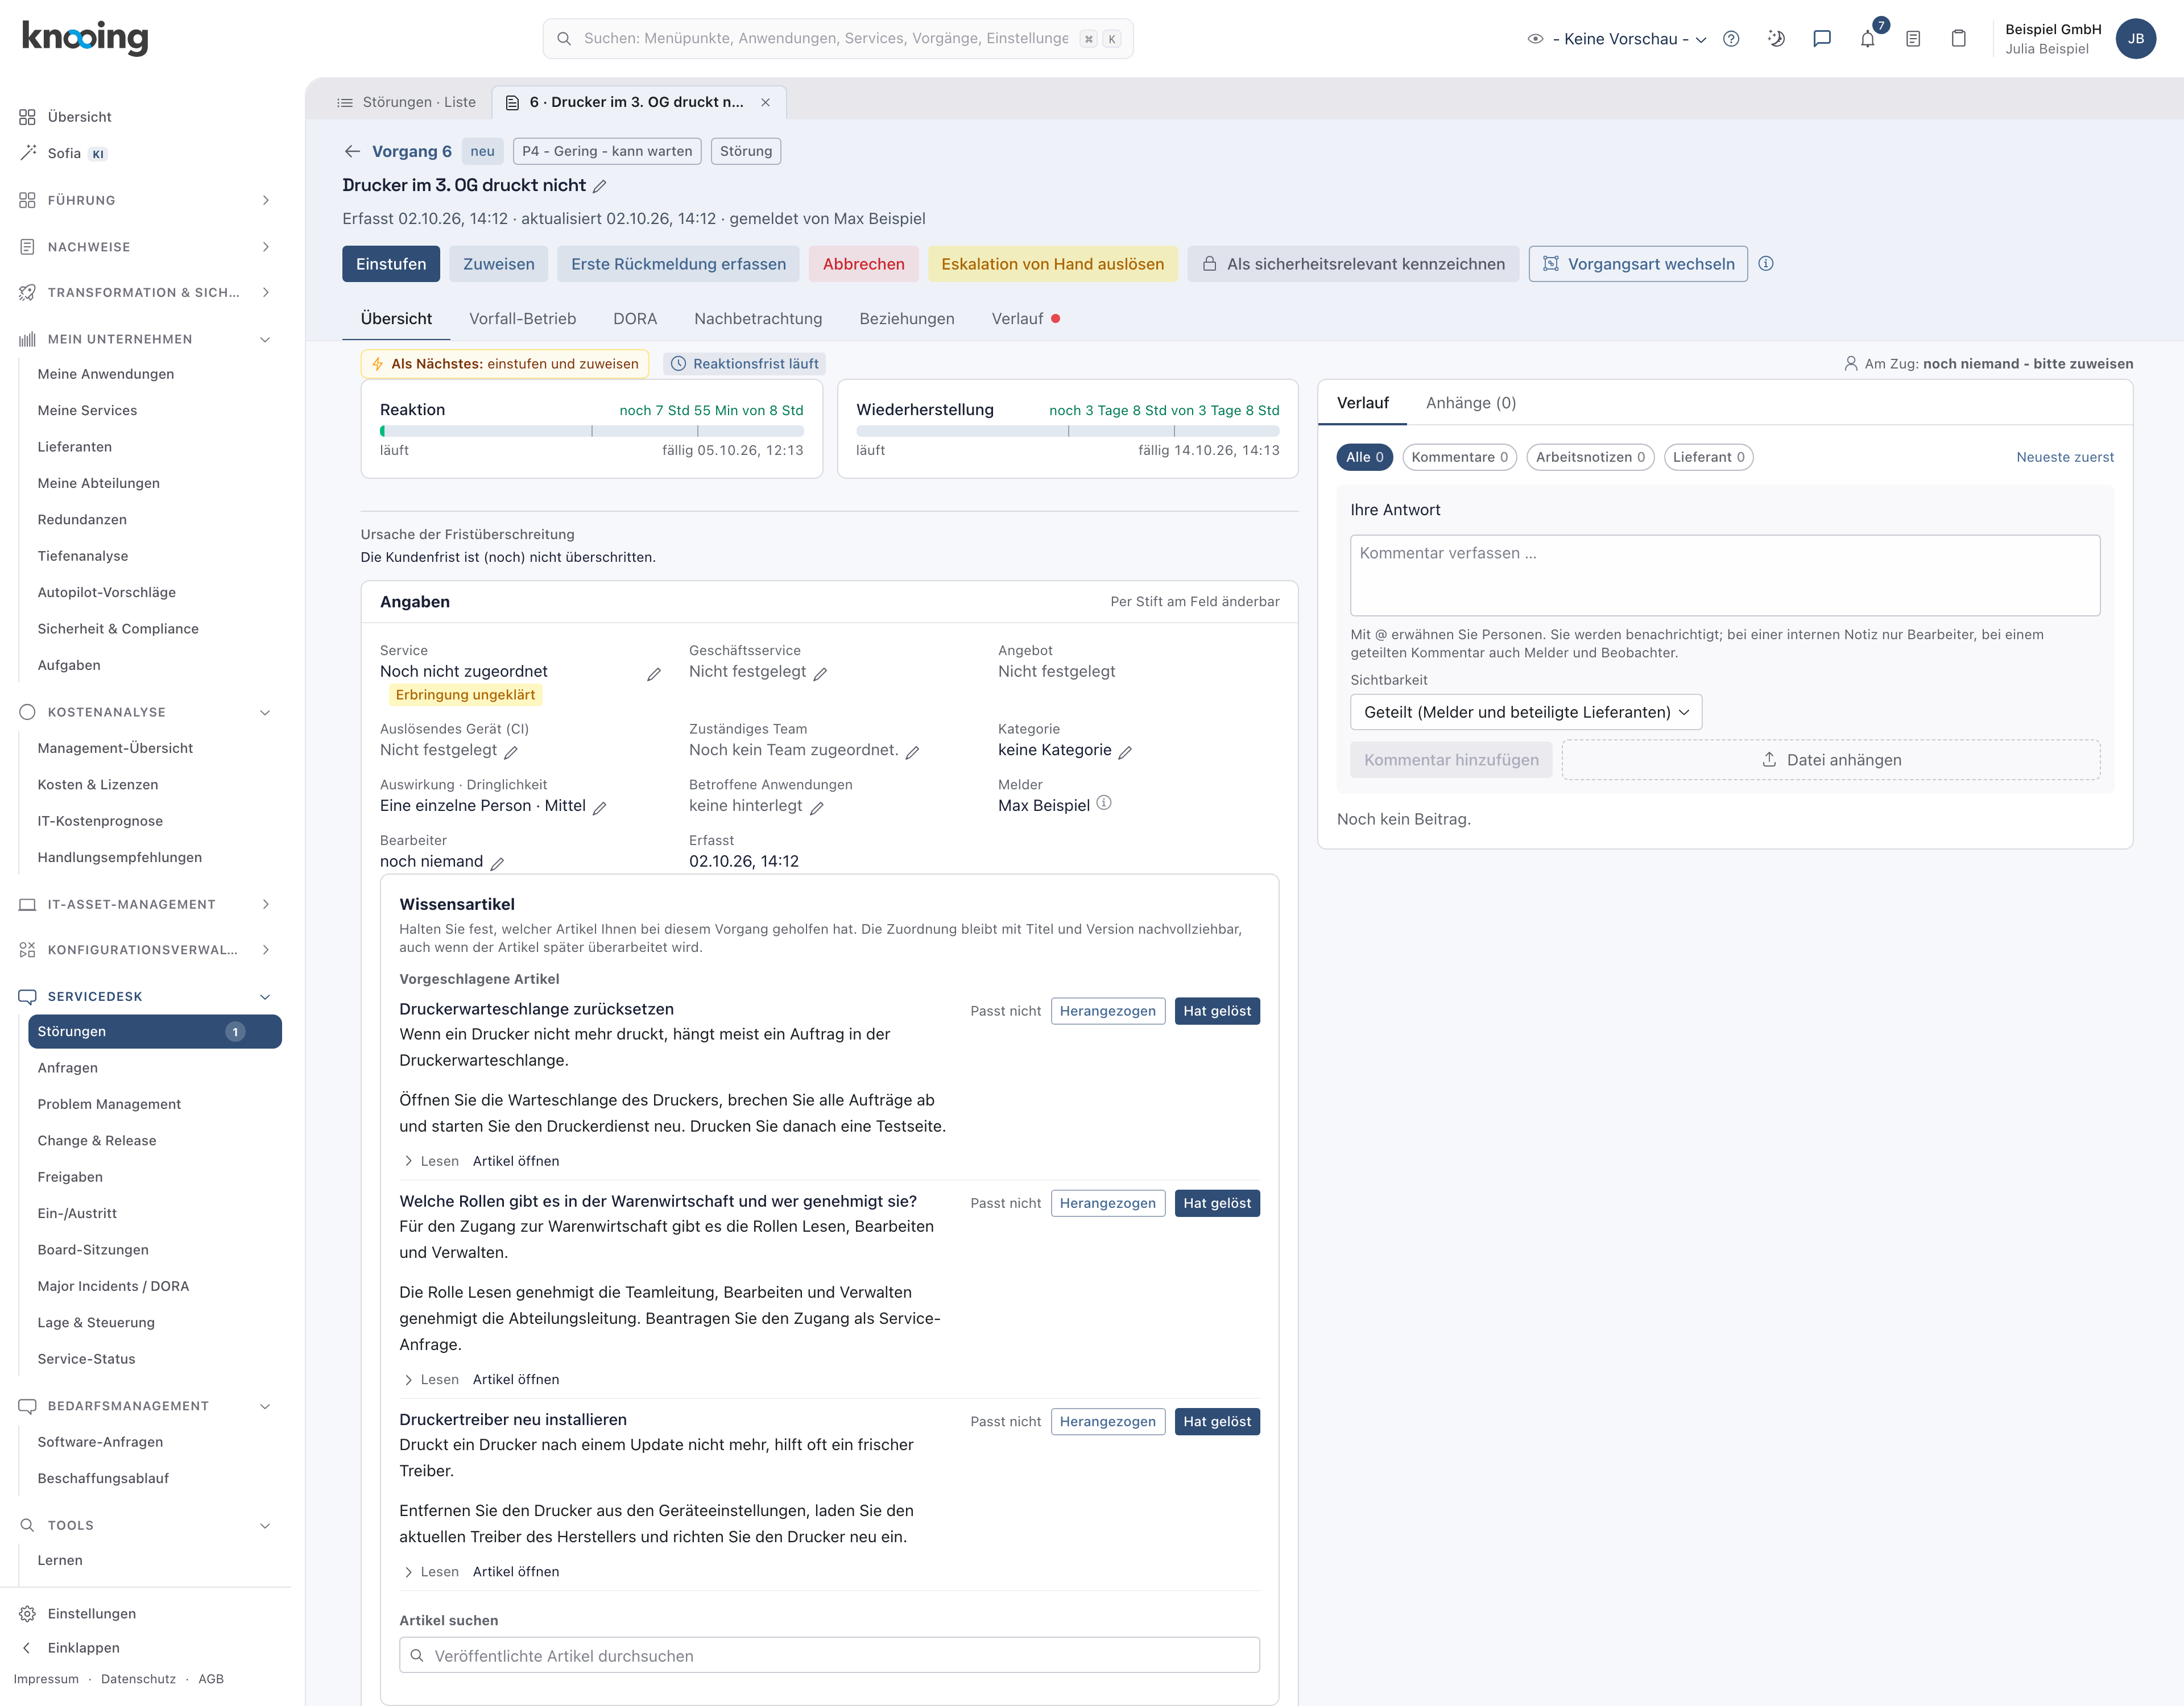
Task: Expand the FÜHRUNG sidebar section
Action: 145,200
